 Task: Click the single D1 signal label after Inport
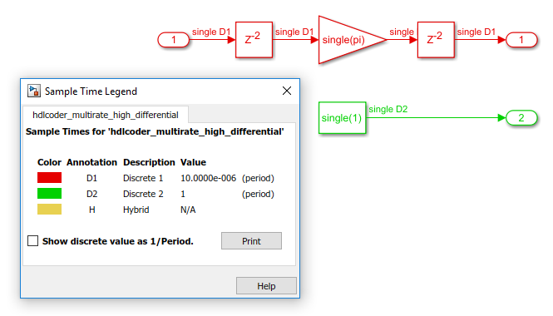211,32
